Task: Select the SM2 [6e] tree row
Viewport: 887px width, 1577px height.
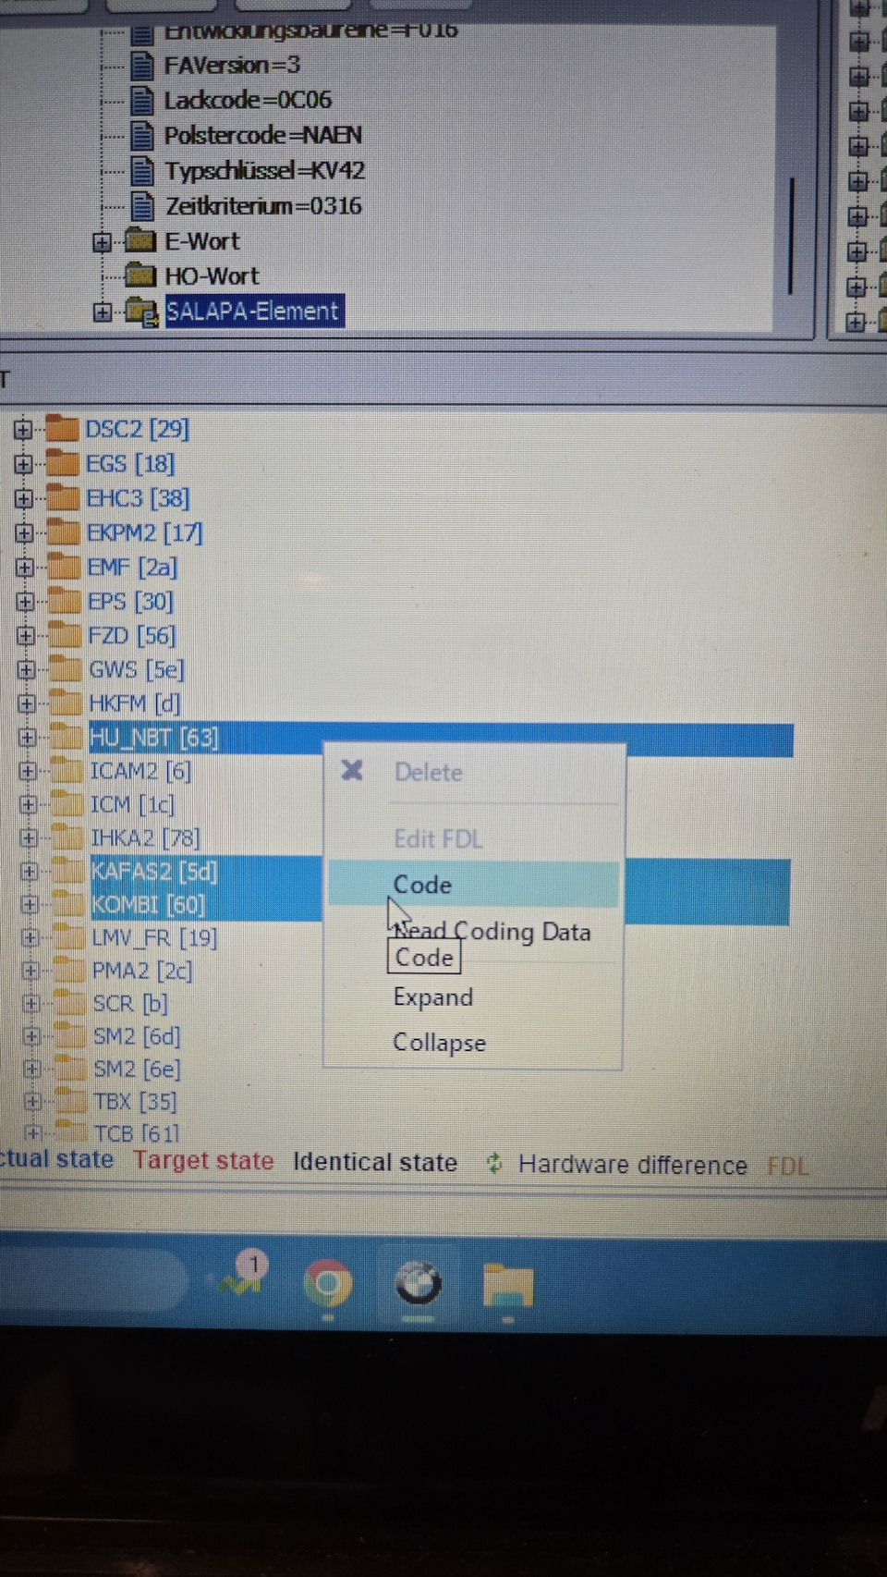Action: [137, 1070]
